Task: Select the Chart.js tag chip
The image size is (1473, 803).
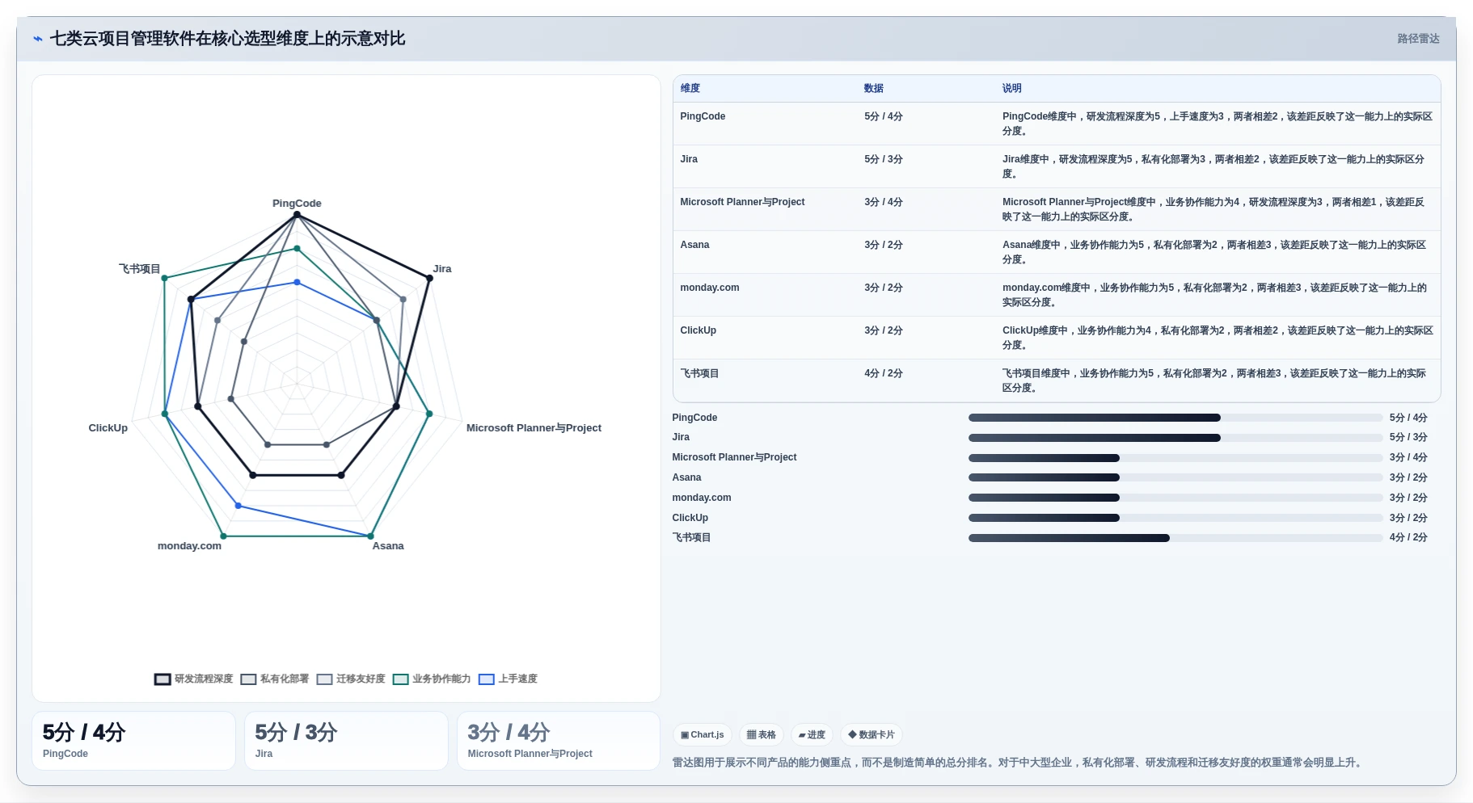Action: coord(703,735)
